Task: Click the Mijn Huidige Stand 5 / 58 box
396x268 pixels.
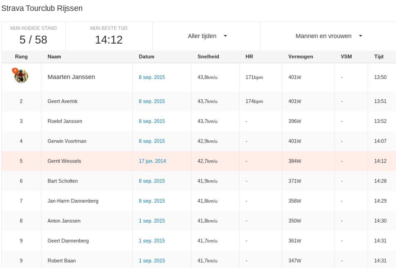Action: click(33, 36)
